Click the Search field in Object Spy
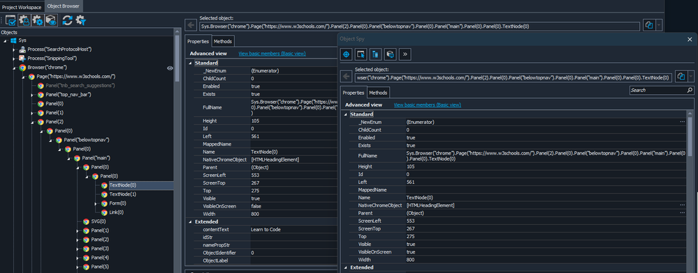This screenshot has width=698, height=273. coord(657,90)
